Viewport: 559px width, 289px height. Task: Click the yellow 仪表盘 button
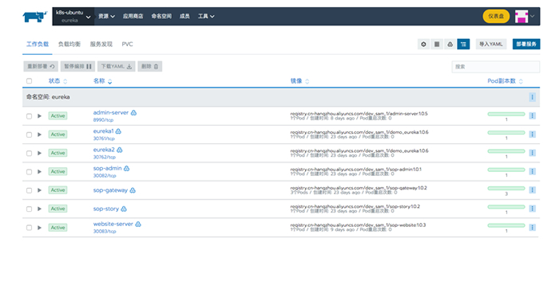coord(496,17)
